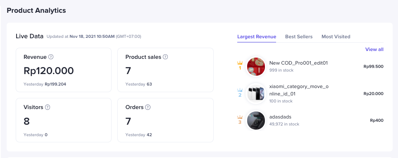Open the xiaomi_category_move_online_id_01 product
This screenshot has width=398, height=158.
(x=299, y=90)
